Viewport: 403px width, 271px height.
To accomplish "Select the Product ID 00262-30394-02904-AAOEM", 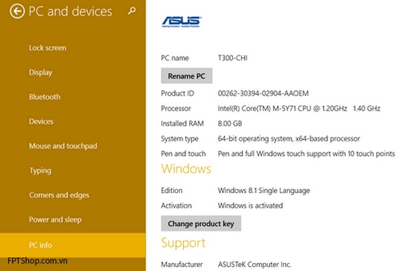I will click(x=263, y=93).
